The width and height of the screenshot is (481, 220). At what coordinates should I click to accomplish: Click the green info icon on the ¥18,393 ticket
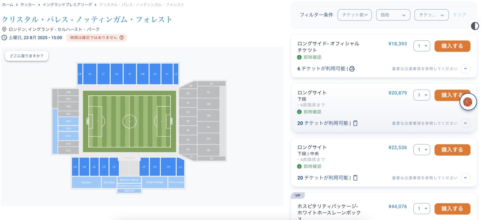(x=299, y=57)
